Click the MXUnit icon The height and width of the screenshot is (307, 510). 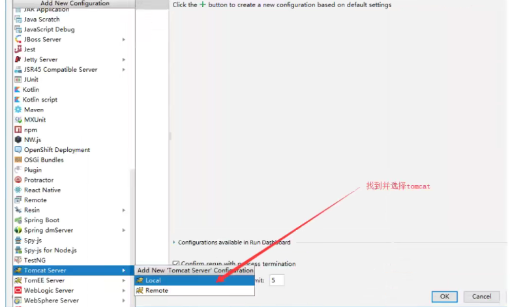18,120
